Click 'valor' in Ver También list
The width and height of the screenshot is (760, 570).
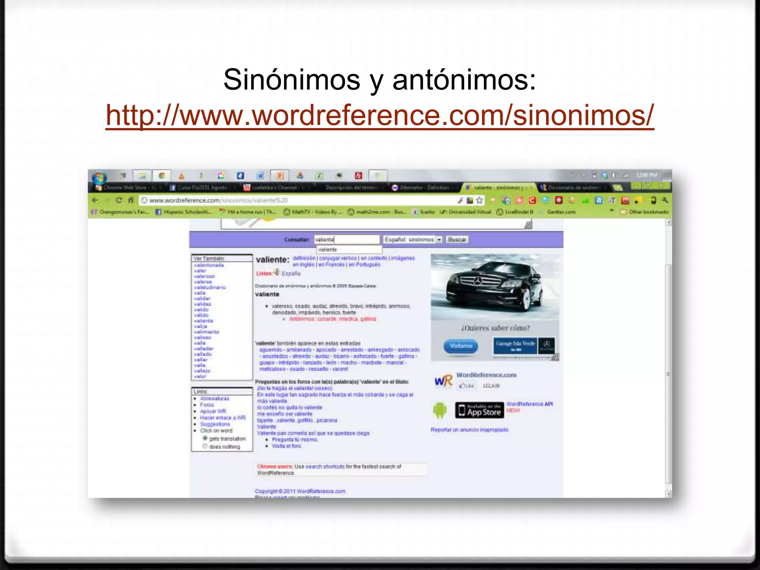(x=200, y=376)
